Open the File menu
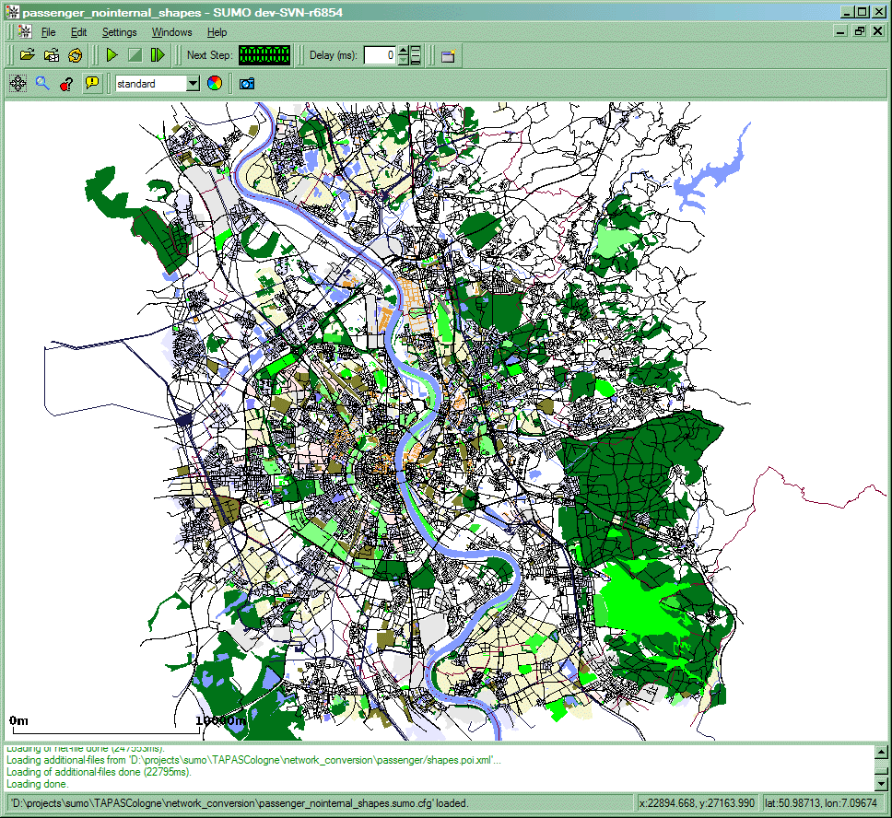This screenshot has width=892, height=818. (48, 32)
